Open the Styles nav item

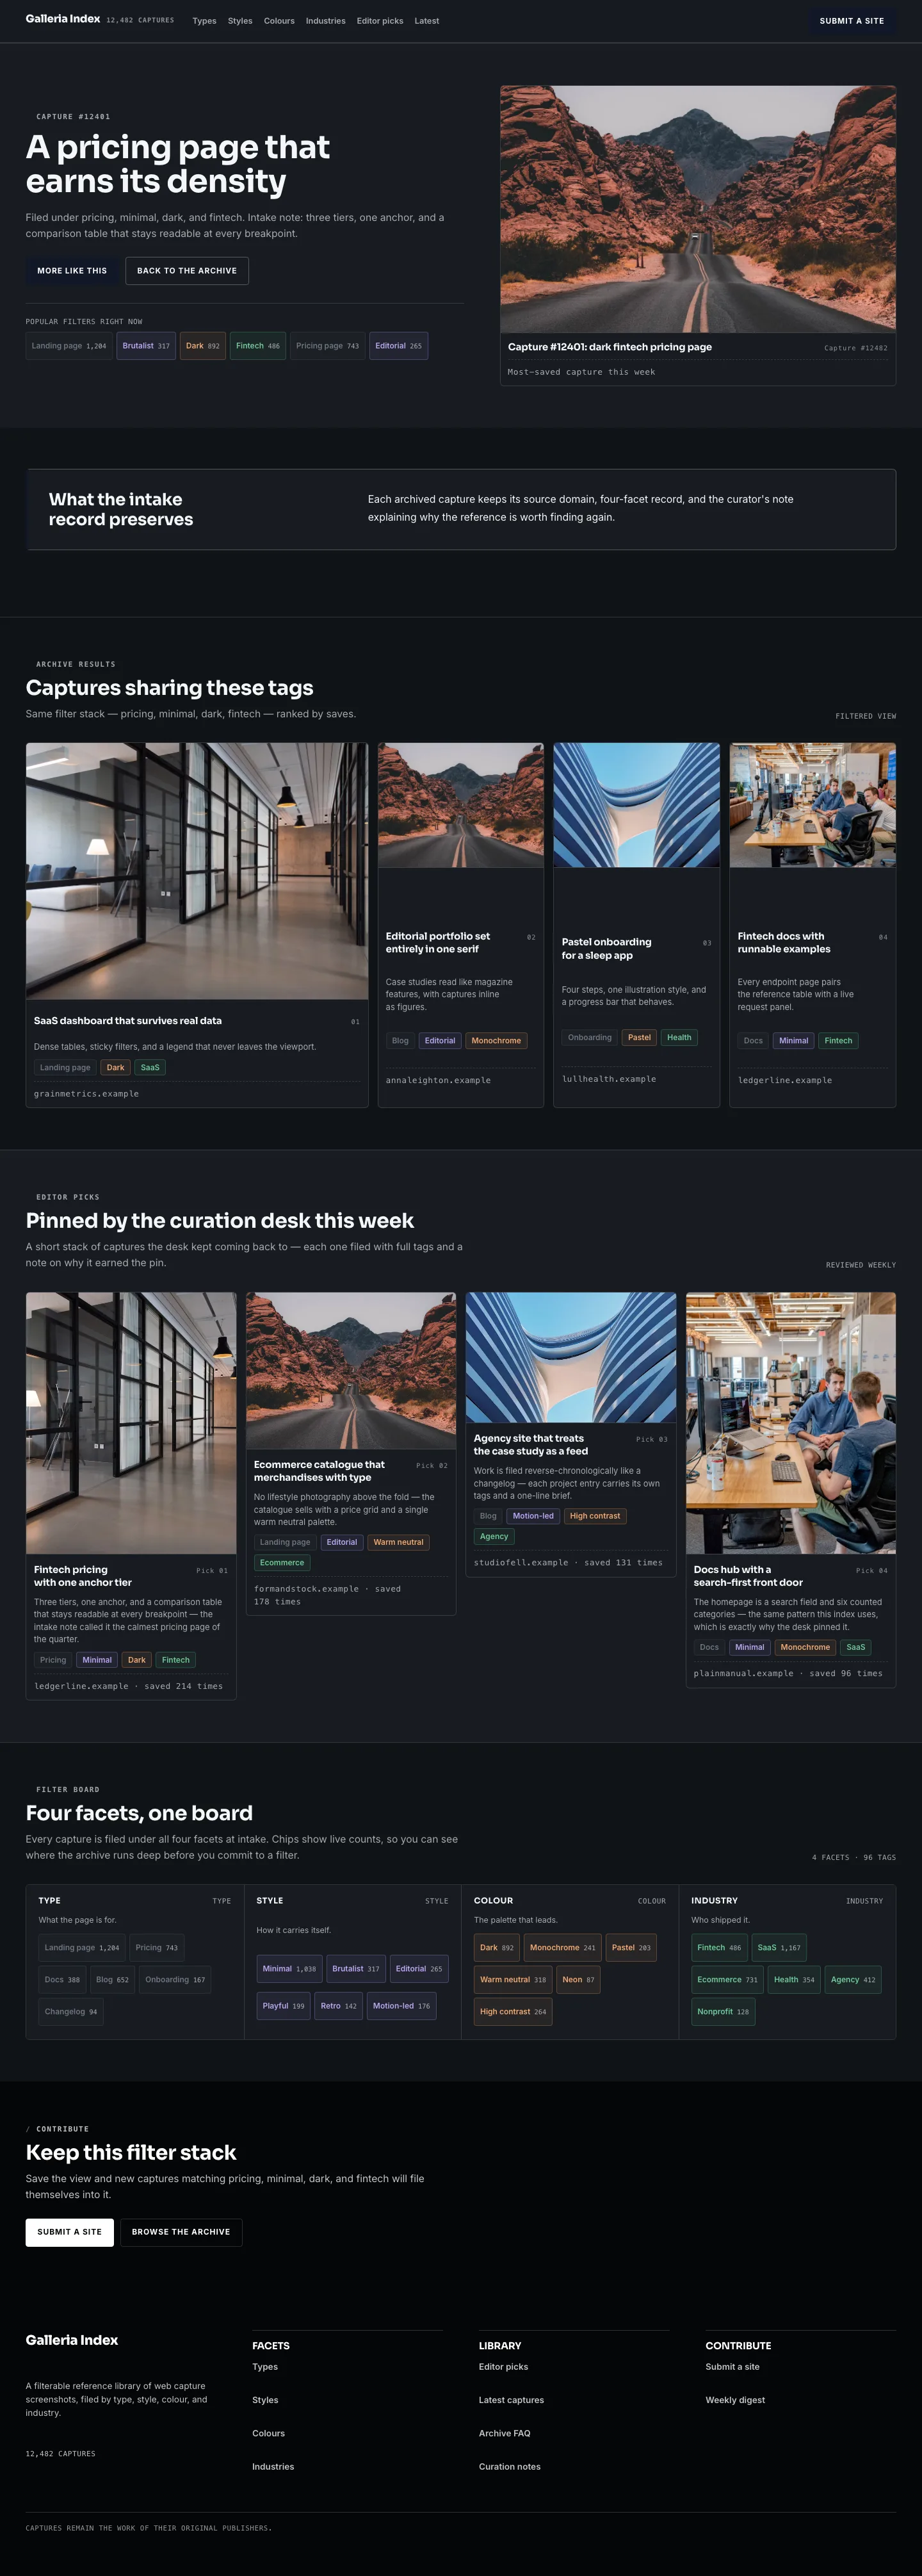[240, 21]
